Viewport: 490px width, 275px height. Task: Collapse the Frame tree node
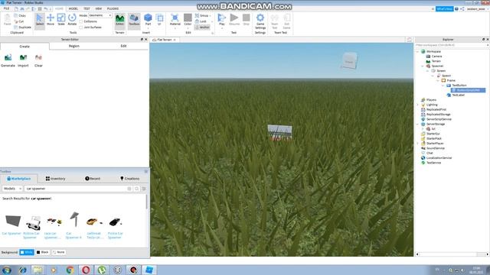(x=438, y=80)
